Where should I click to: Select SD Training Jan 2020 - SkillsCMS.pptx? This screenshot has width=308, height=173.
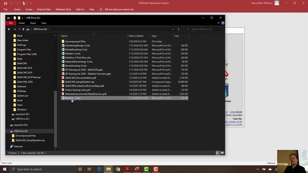84,70
